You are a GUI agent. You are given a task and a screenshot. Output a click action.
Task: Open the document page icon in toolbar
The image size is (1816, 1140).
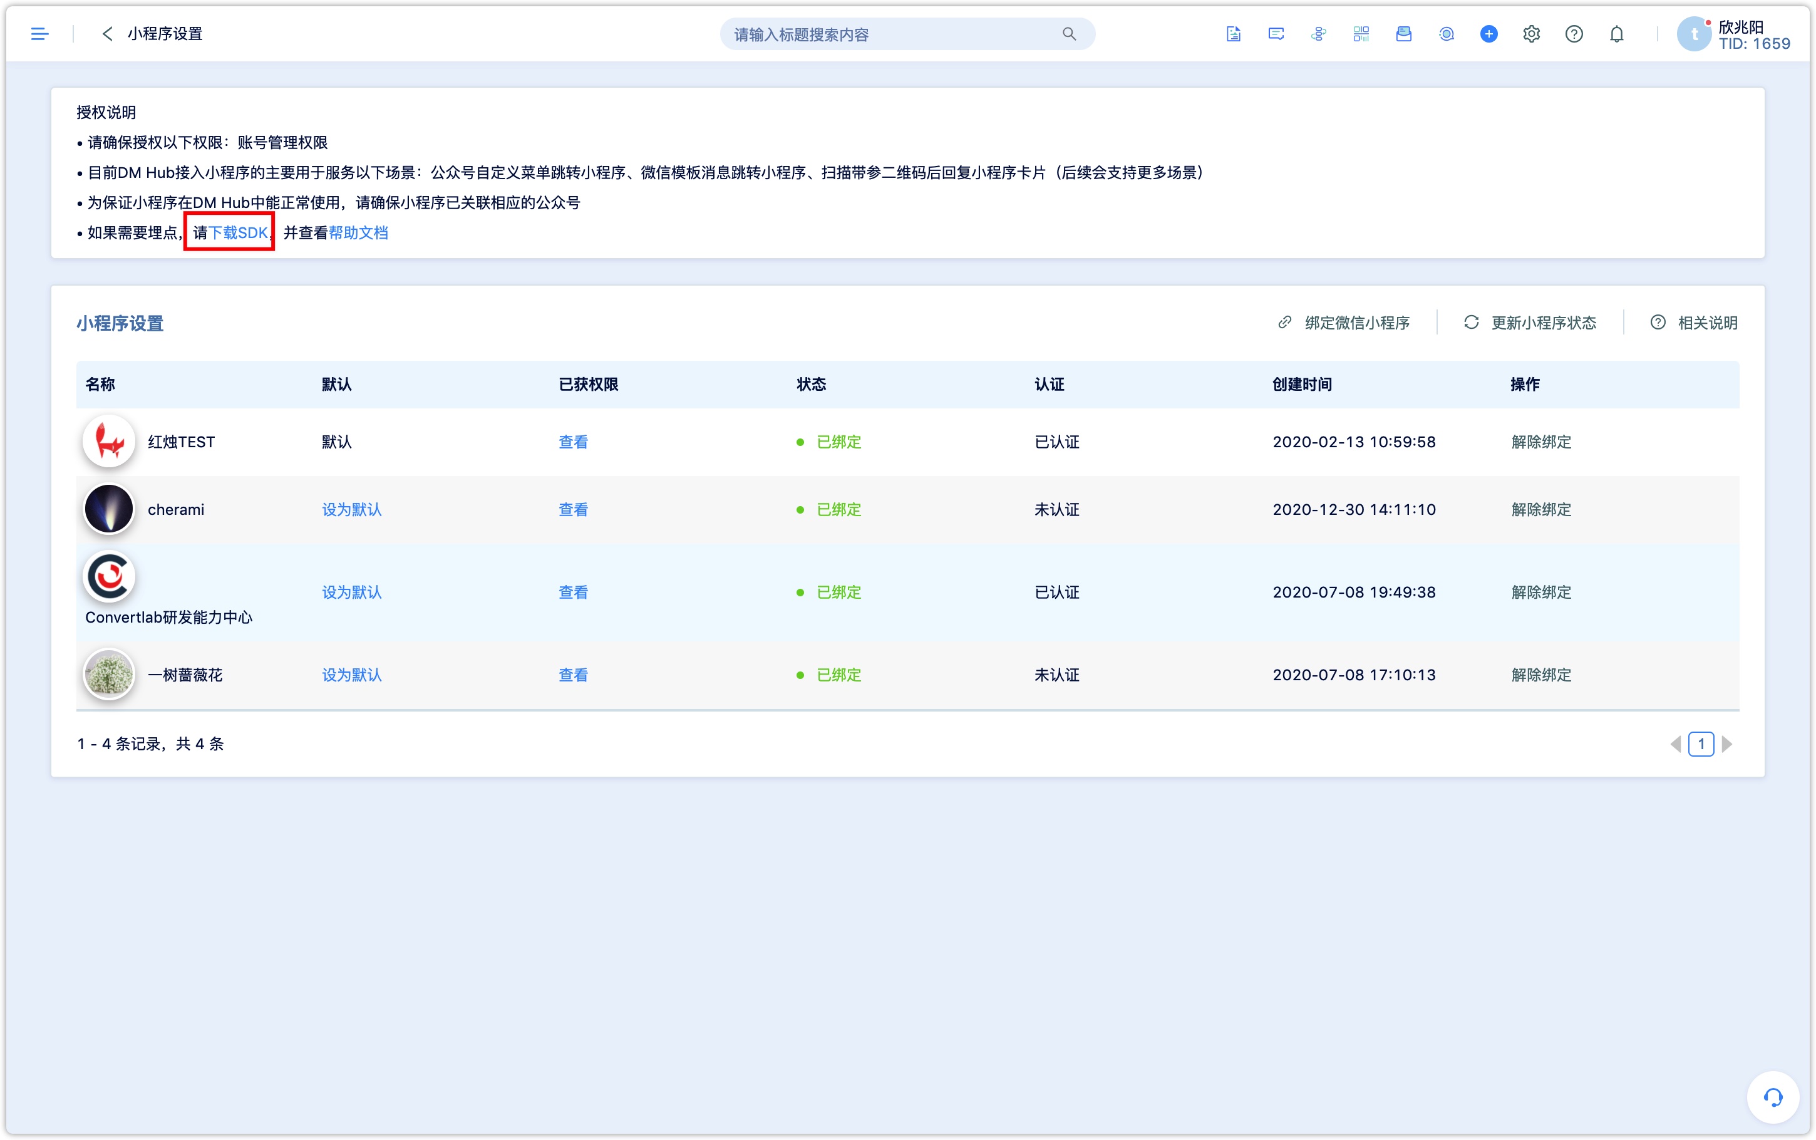pos(1234,34)
